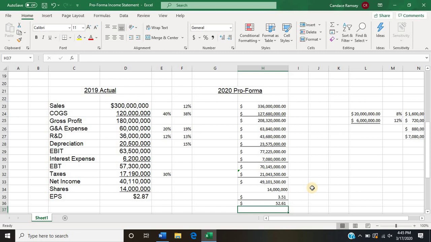This screenshot has width=431, height=242.
Task: Apply Percent Style format
Action: (x=205, y=38)
